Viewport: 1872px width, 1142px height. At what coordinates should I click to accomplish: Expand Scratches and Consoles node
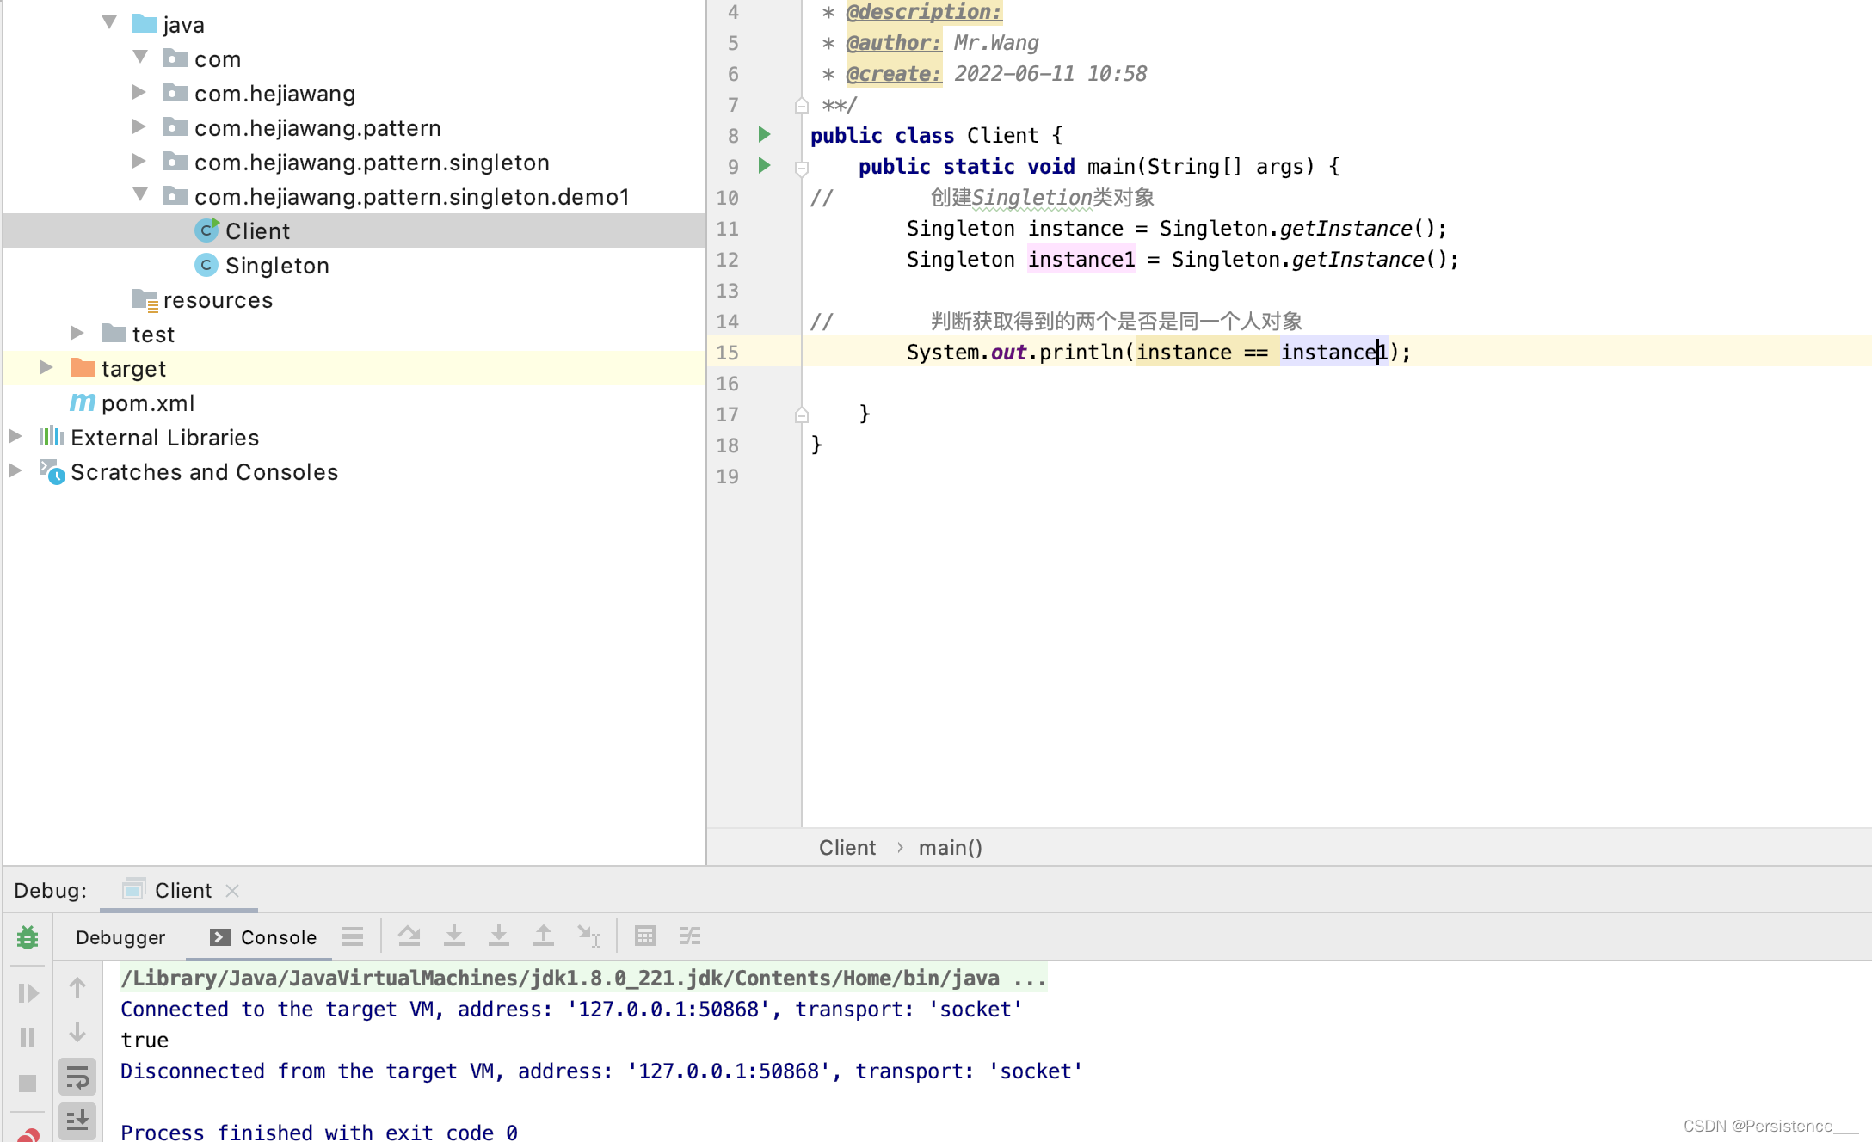pyautogui.click(x=15, y=470)
